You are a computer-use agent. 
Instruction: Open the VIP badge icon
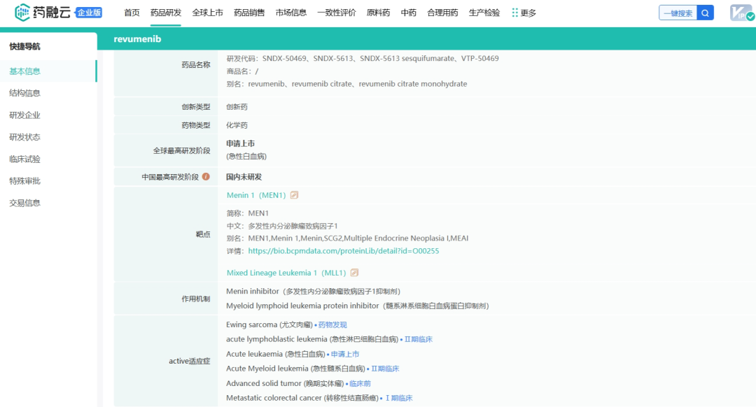(741, 13)
